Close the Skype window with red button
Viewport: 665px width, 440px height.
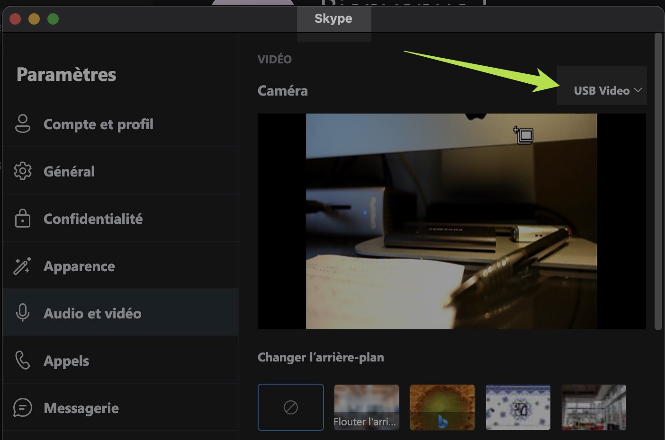(x=15, y=19)
